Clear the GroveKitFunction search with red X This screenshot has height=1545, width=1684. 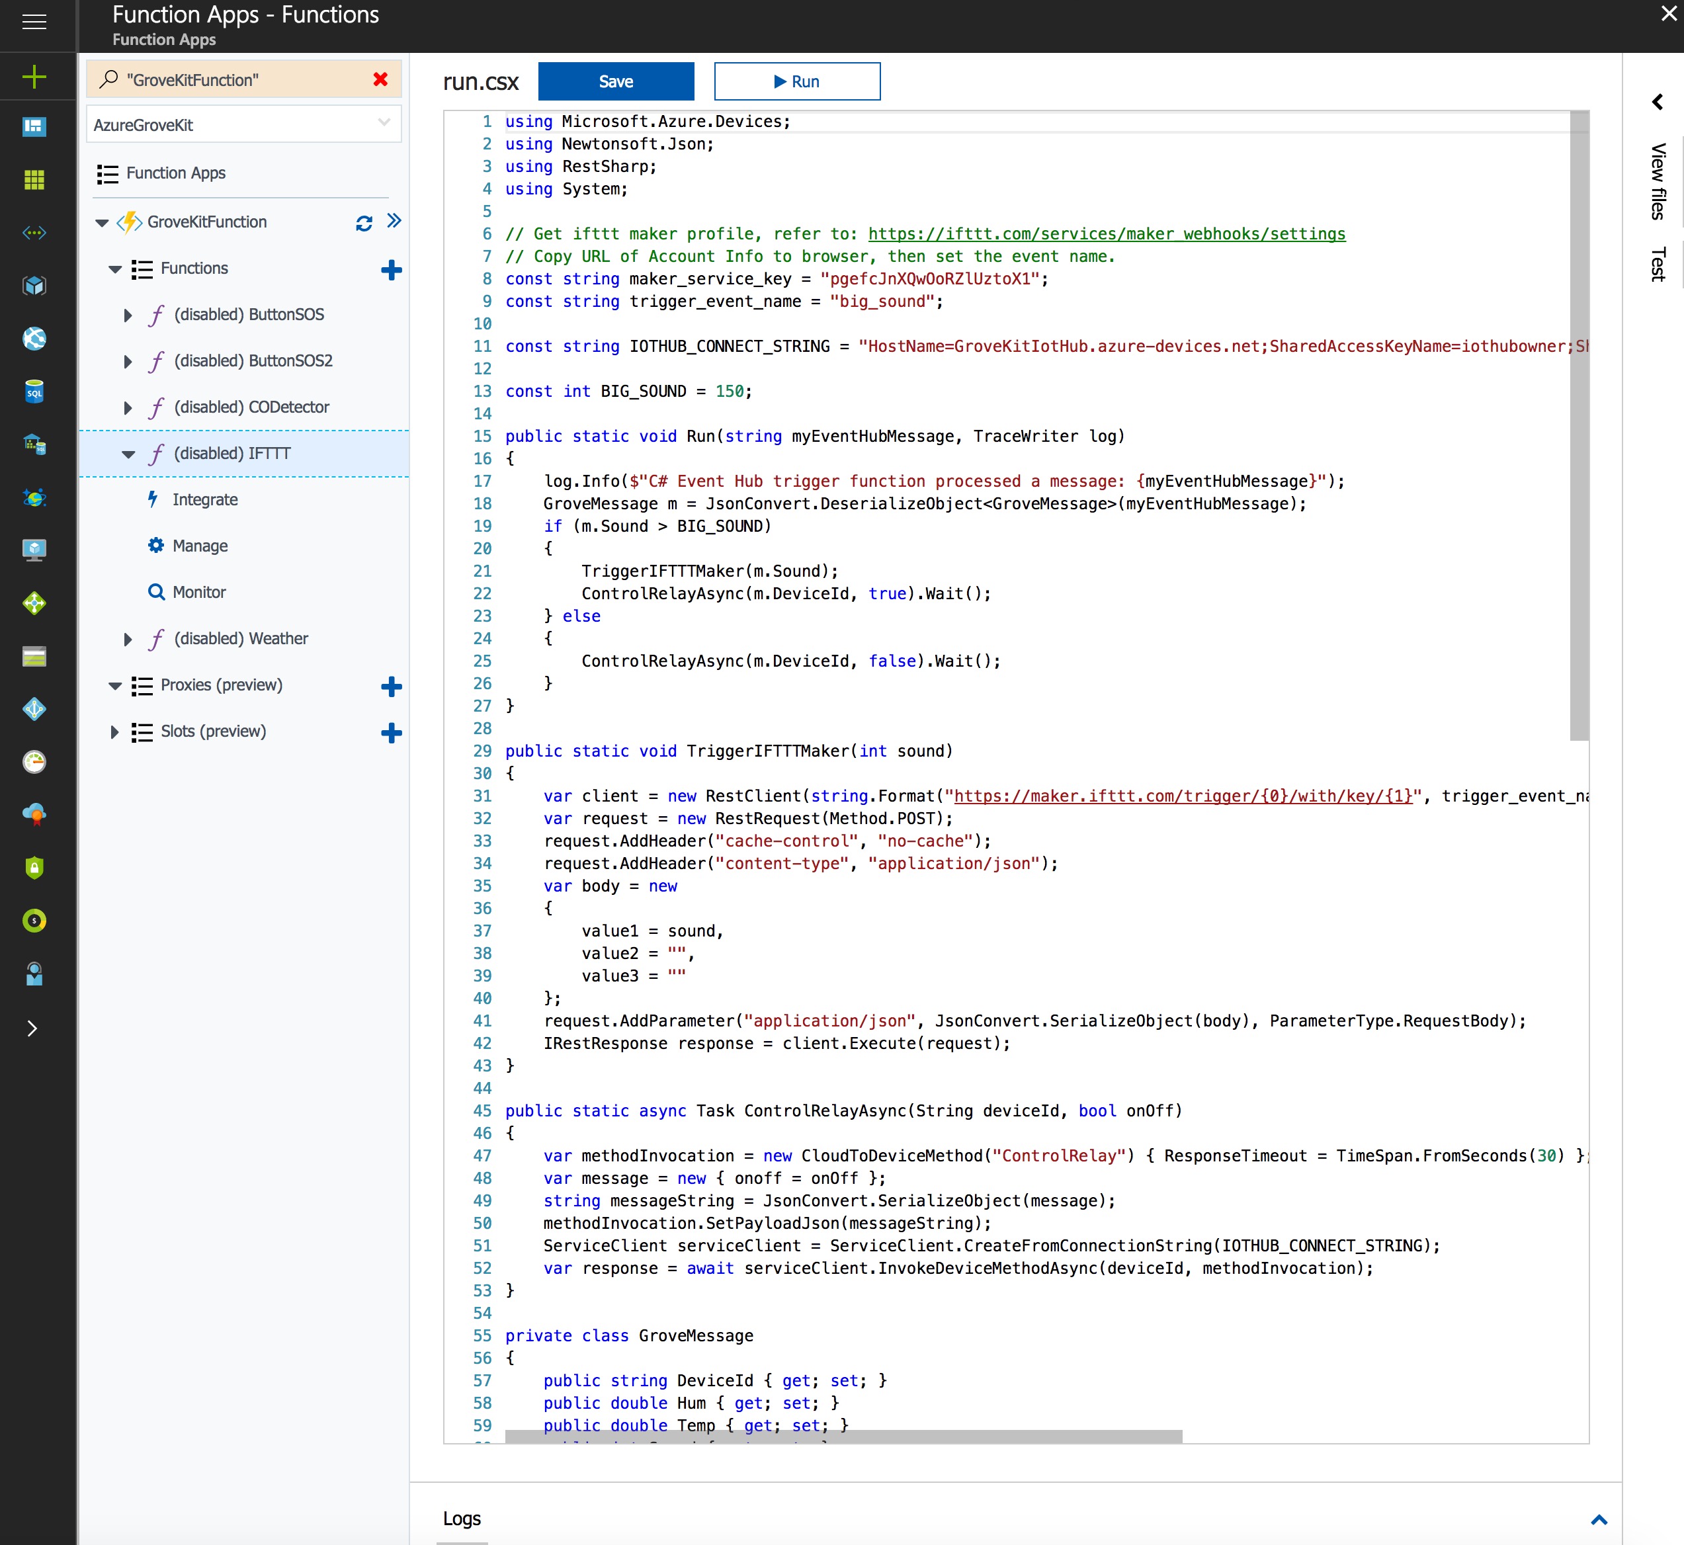coord(380,79)
